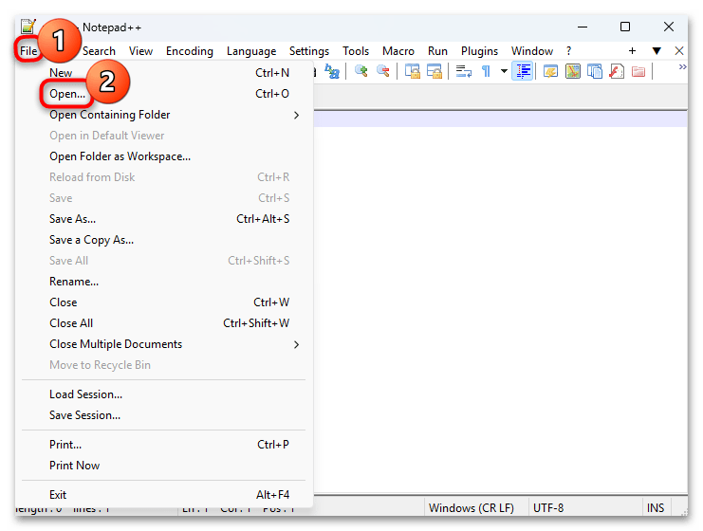Click the Function List toolbar icon
Viewport: 703px width, 531px height.
tap(617, 71)
